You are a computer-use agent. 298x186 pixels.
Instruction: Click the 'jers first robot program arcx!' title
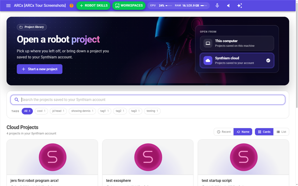click(34, 180)
